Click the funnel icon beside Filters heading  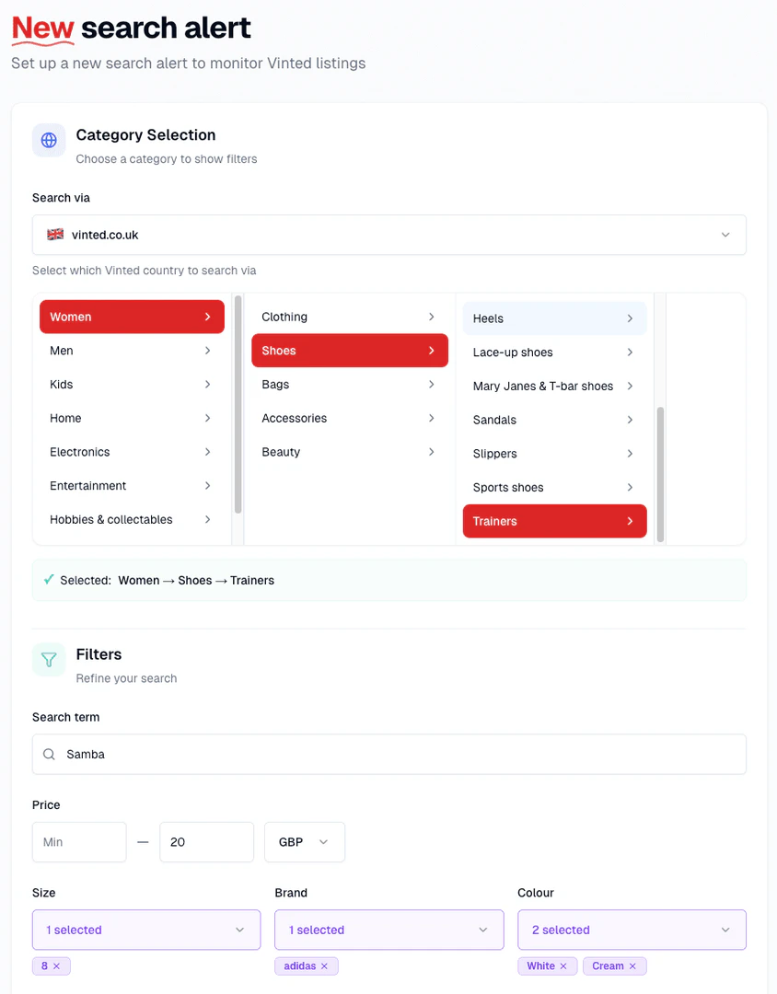pos(48,659)
